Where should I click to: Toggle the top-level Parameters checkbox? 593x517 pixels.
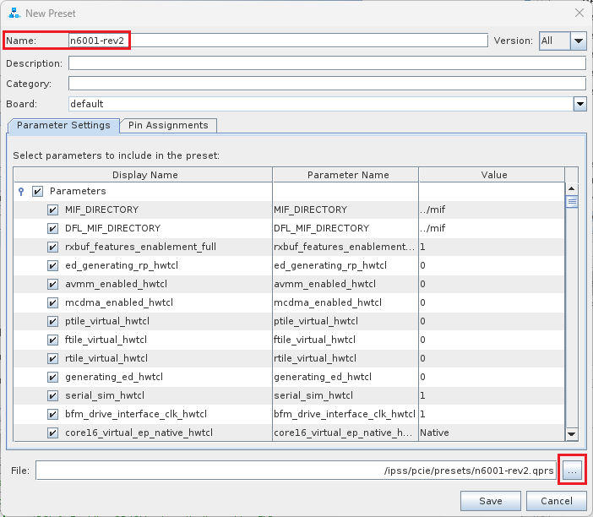(37, 192)
